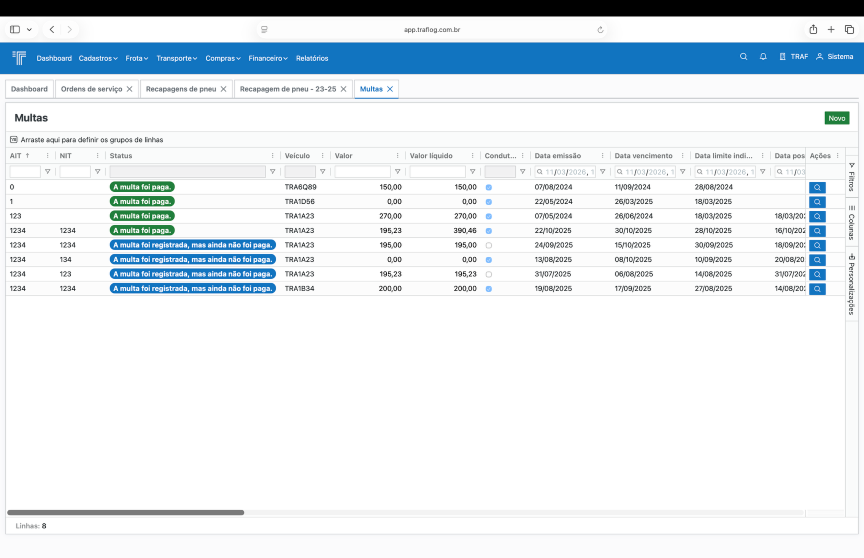The width and height of the screenshot is (864, 558).
Task: Open the Colunas side panel
Action: click(851, 222)
